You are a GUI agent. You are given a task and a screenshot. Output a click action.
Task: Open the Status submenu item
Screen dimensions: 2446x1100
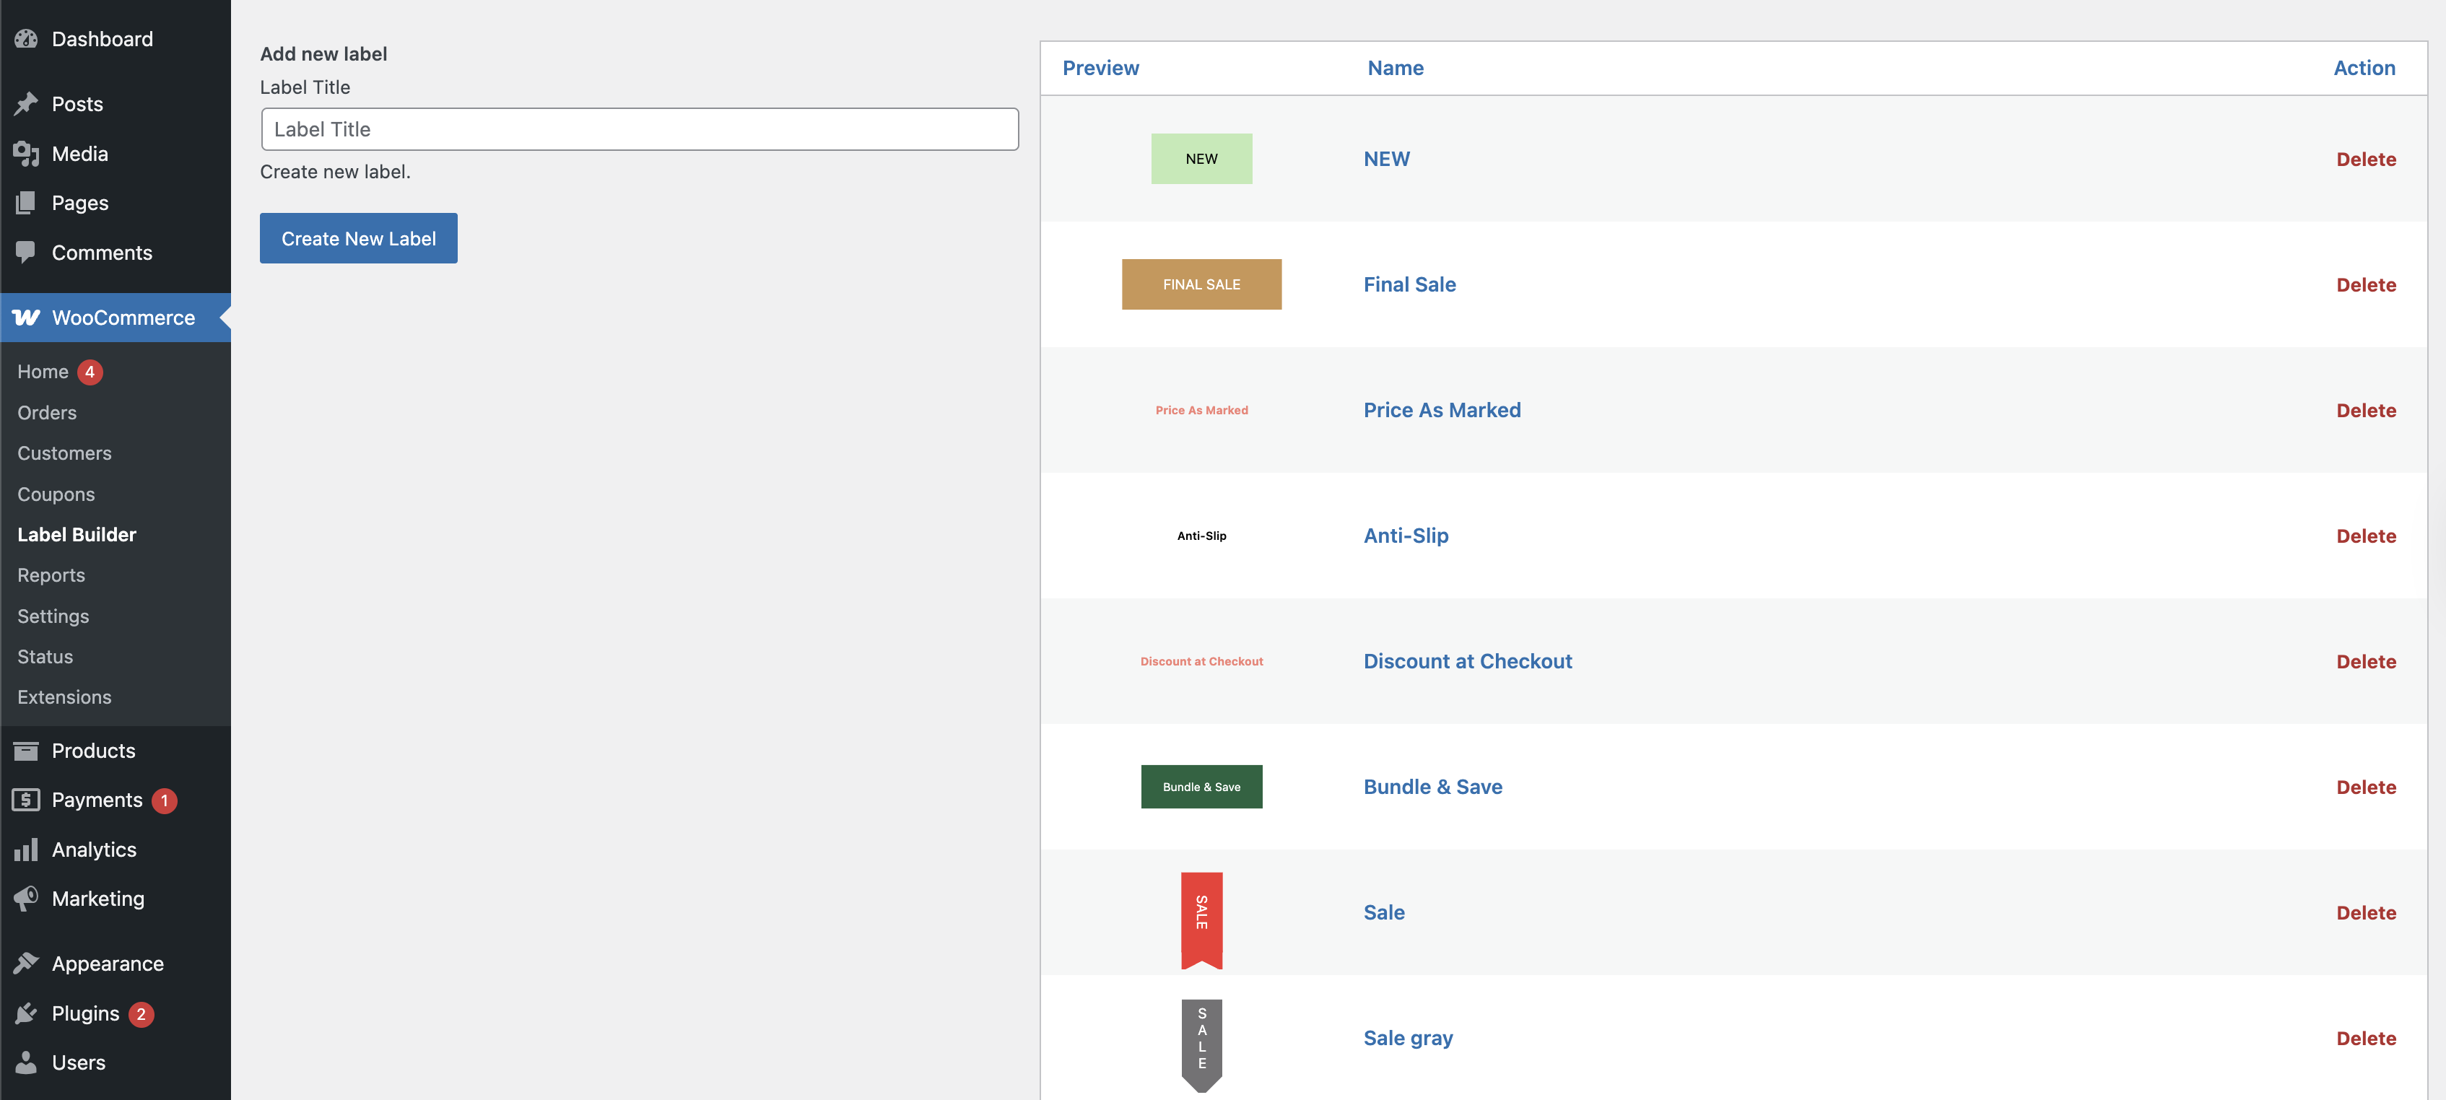pyautogui.click(x=45, y=657)
